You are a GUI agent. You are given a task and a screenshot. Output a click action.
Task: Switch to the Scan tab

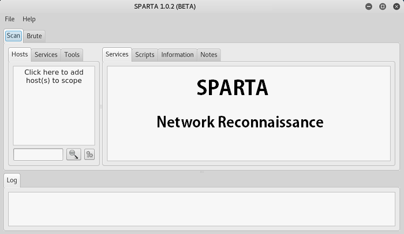point(13,36)
